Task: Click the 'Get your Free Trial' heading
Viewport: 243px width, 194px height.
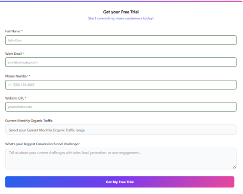Action: coord(121,12)
